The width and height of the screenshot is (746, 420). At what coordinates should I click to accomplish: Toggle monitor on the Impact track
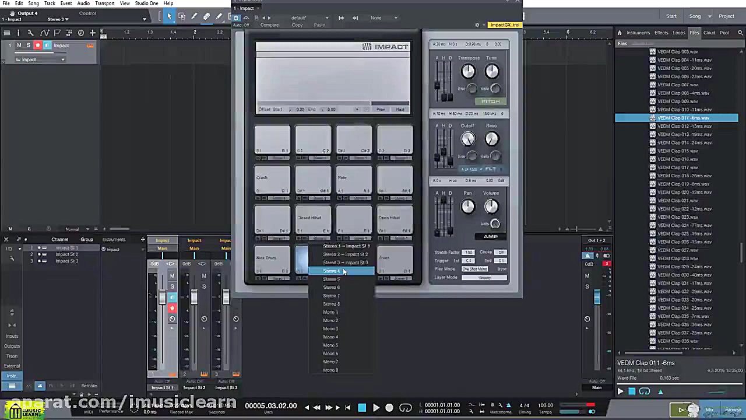47,45
